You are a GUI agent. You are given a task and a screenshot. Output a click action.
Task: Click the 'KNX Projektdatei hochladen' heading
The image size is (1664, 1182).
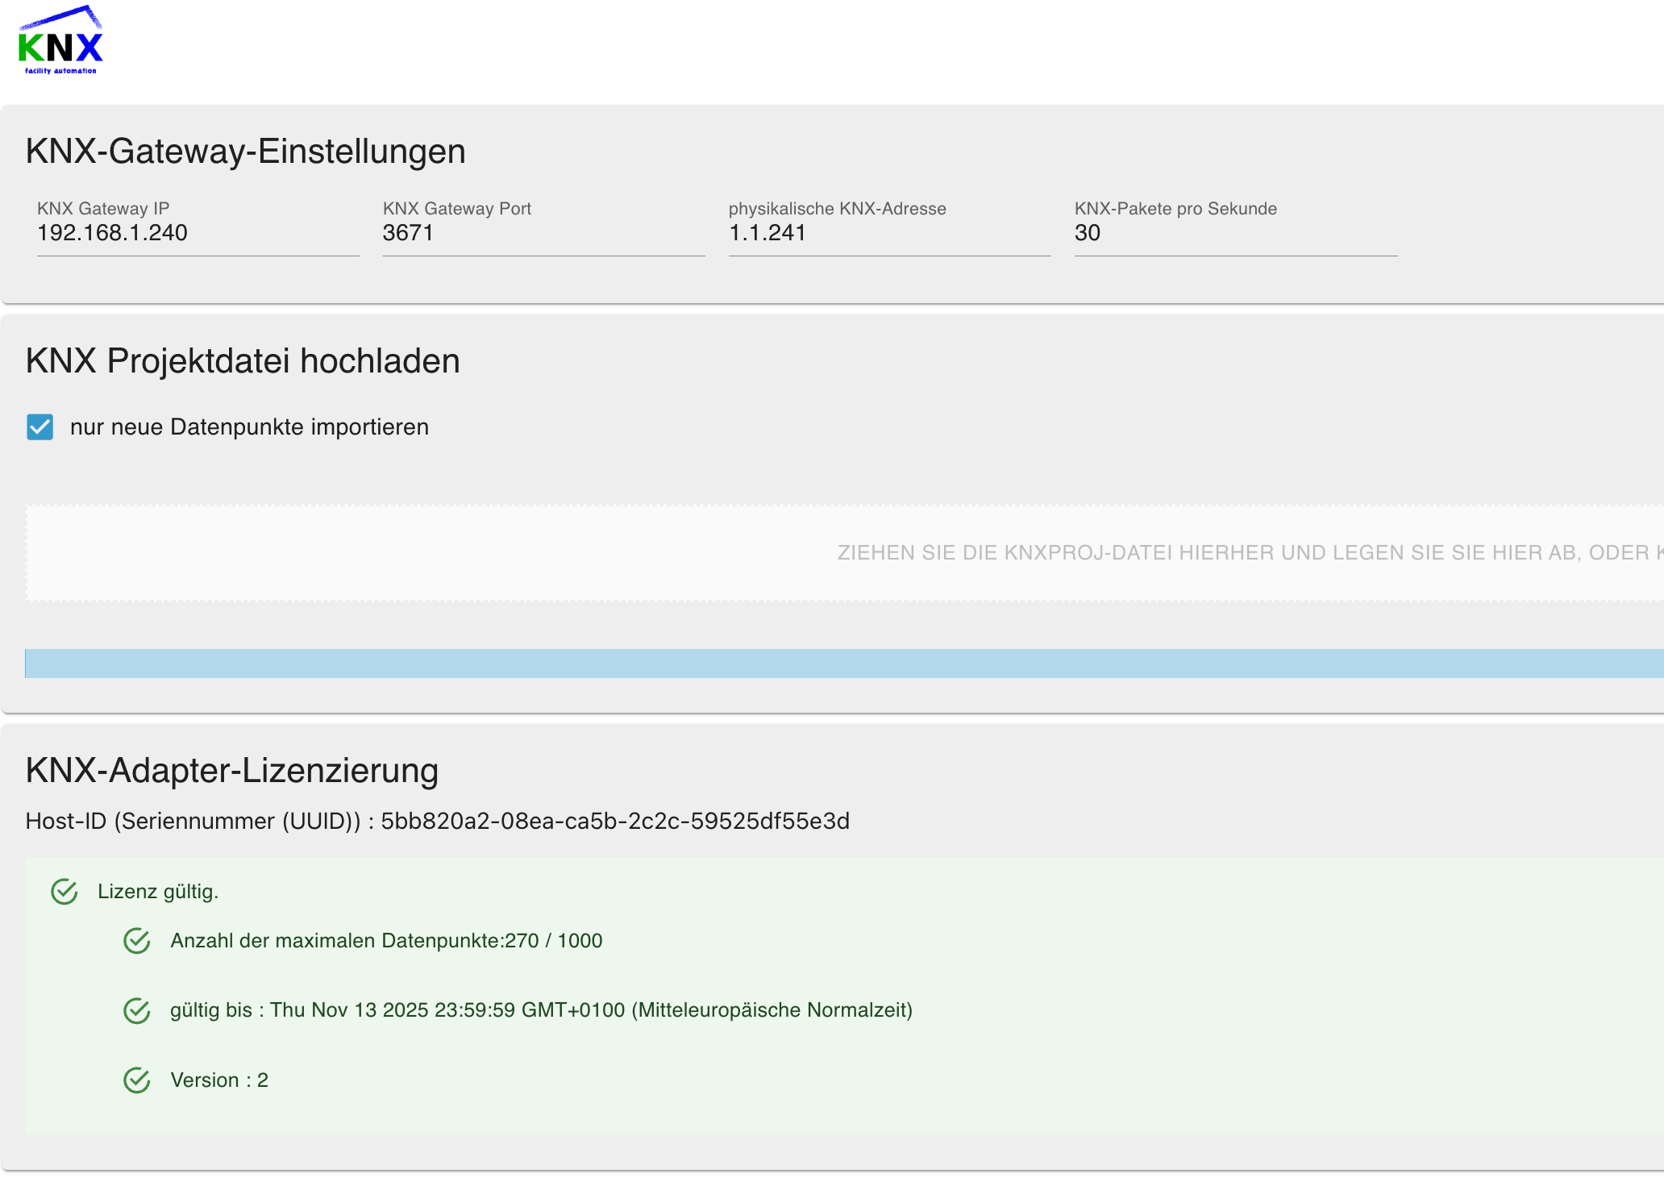coord(243,361)
